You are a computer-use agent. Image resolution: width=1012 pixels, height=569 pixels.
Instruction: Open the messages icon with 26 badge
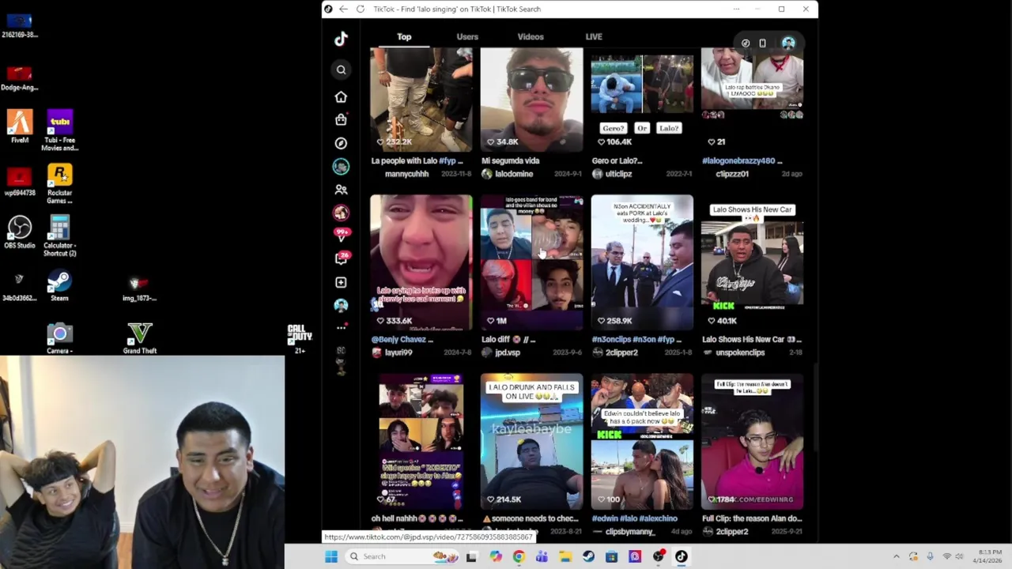pyautogui.click(x=341, y=258)
